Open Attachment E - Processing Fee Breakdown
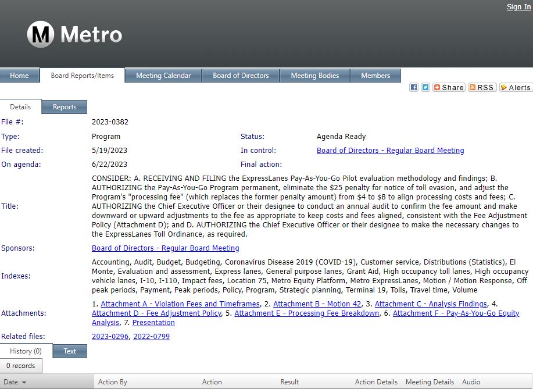Image resolution: width=533 pixels, height=389 pixels. coord(307,313)
